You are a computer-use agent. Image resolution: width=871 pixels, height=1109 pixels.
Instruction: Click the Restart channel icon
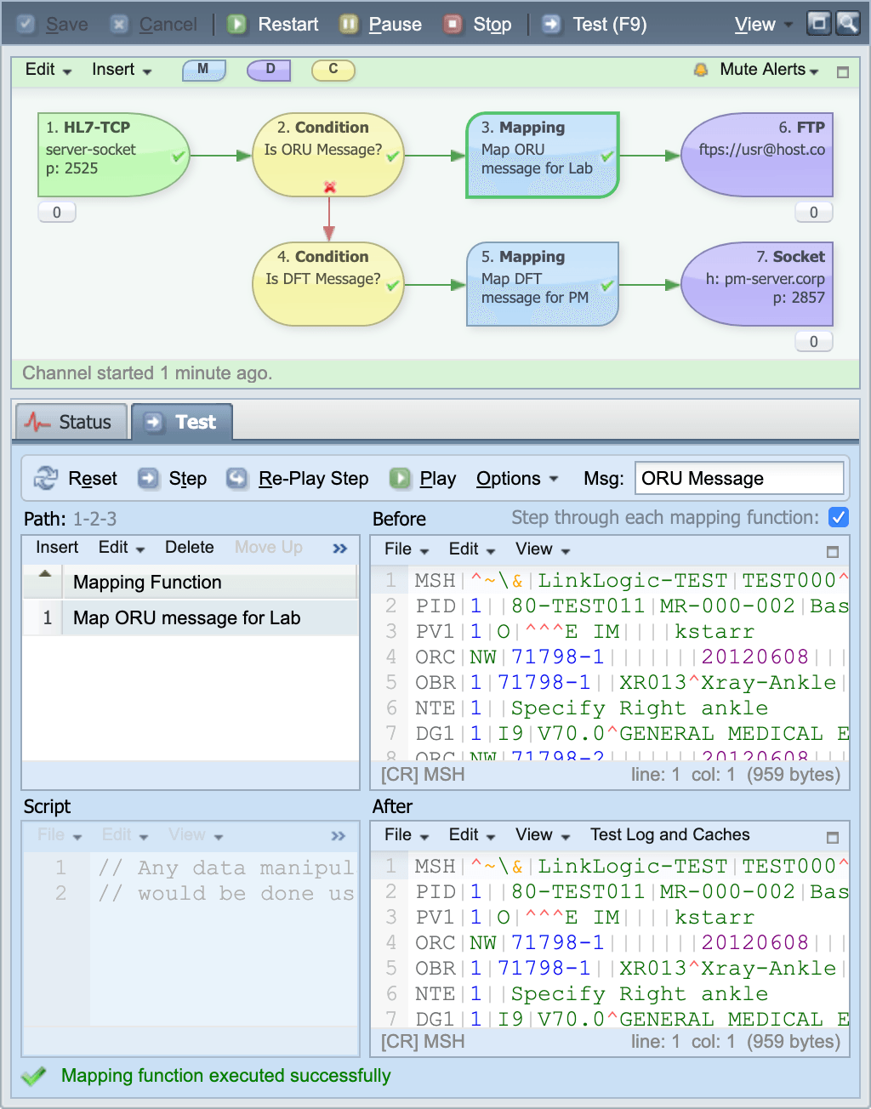tap(237, 24)
